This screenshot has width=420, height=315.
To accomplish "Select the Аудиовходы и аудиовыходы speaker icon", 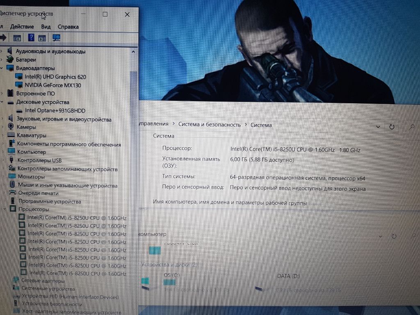I will (10, 50).
